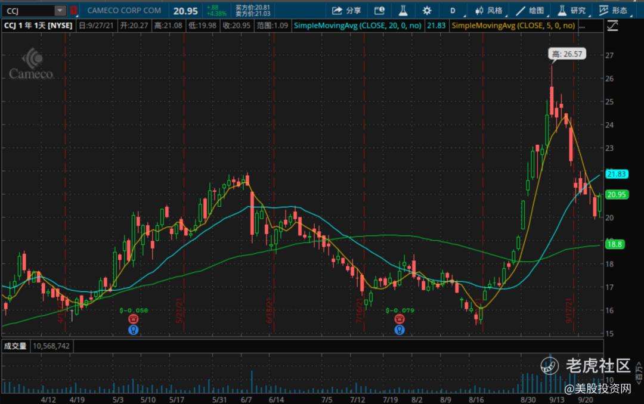Click the 成交量 volume label
The width and height of the screenshot is (644, 404).
tap(15, 346)
